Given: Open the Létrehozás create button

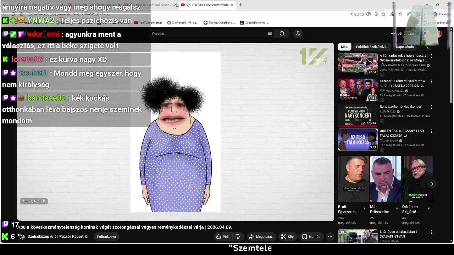Looking at the screenshot, I should (x=403, y=33).
